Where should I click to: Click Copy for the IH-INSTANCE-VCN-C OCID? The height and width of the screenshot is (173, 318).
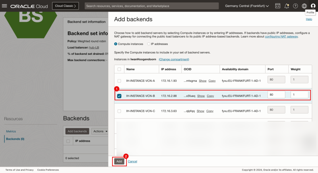coord(212,111)
